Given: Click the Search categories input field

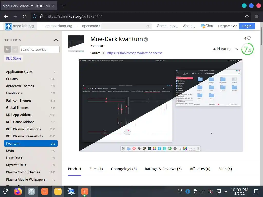Looking at the screenshot, I should [40, 49].
